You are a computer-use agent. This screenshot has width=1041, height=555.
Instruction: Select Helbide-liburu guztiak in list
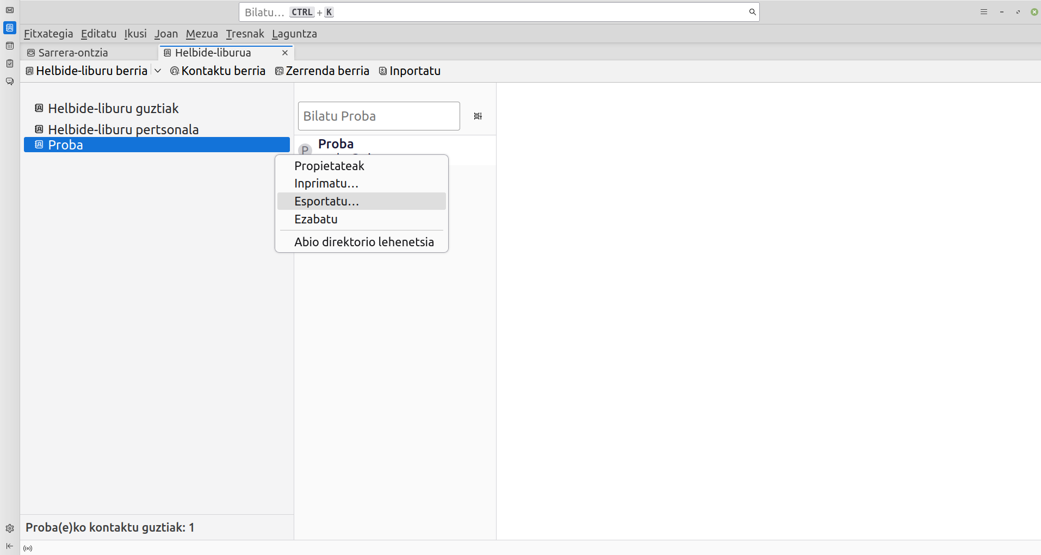click(x=113, y=109)
